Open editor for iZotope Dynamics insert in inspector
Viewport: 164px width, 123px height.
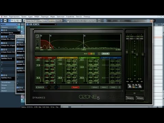pos(6,37)
